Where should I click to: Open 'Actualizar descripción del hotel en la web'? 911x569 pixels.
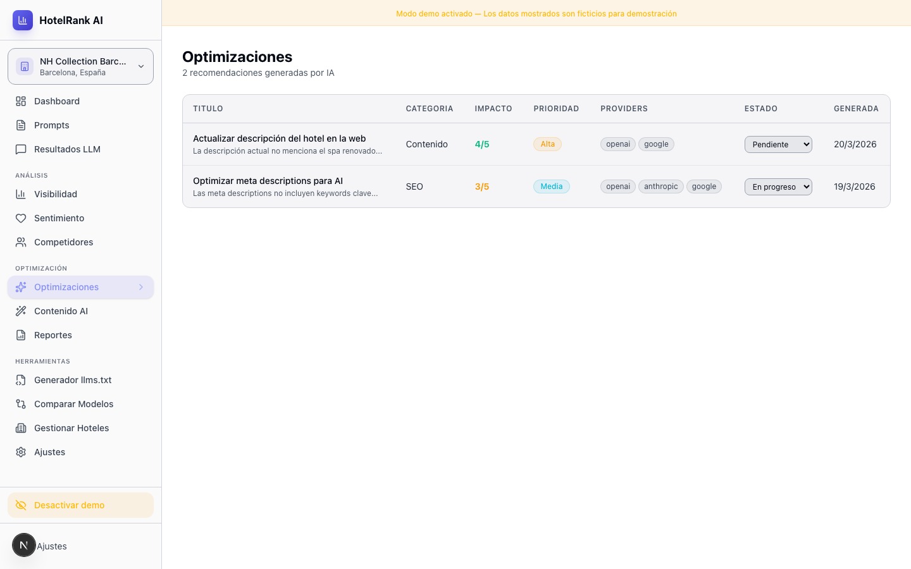(280, 138)
